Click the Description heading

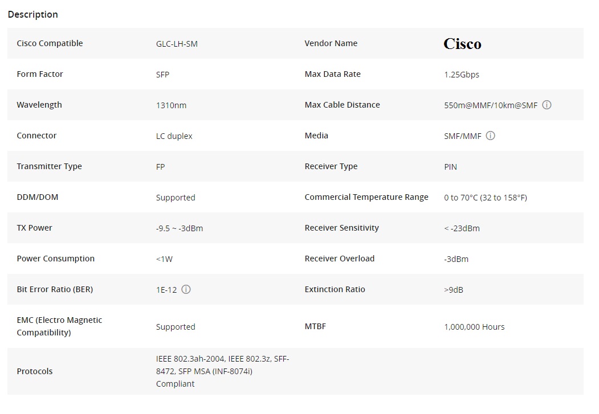tap(33, 14)
